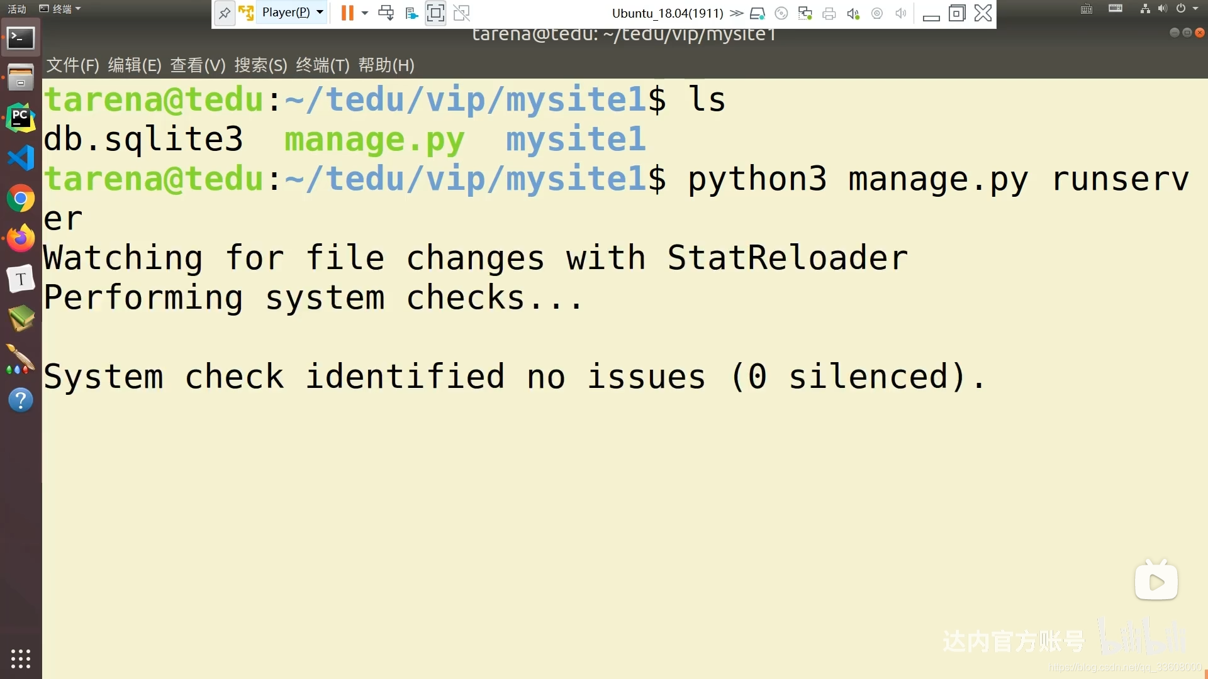Open the green book stack dock icon
Screen dimensions: 1208x679
(21, 319)
